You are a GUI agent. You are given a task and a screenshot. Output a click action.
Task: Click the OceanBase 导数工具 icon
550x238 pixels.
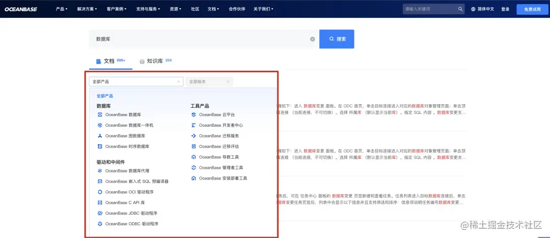[x=194, y=157]
